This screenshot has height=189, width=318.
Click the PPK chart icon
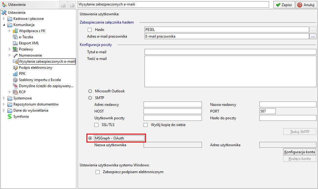tap(15, 74)
